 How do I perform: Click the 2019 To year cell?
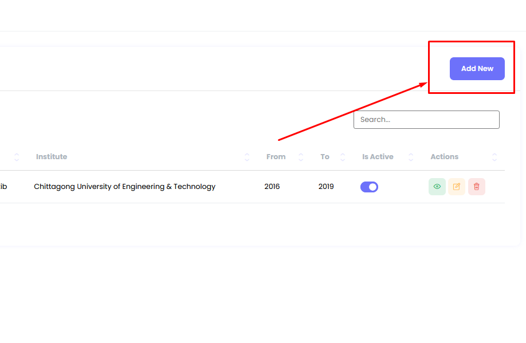pyautogui.click(x=326, y=187)
